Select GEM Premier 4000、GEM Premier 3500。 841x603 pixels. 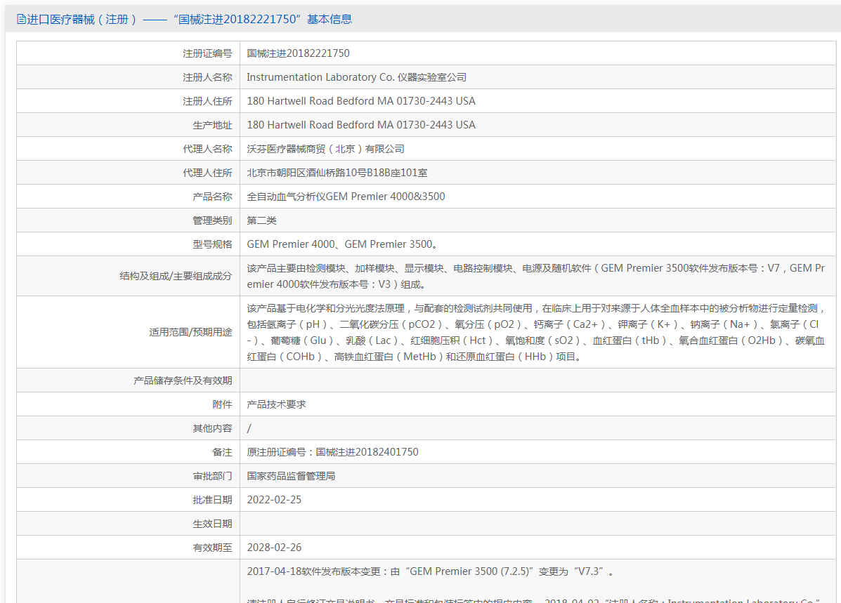pyautogui.click(x=344, y=244)
